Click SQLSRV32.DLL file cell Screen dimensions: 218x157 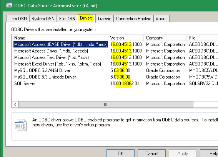pyautogui.click(x=203, y=83)
